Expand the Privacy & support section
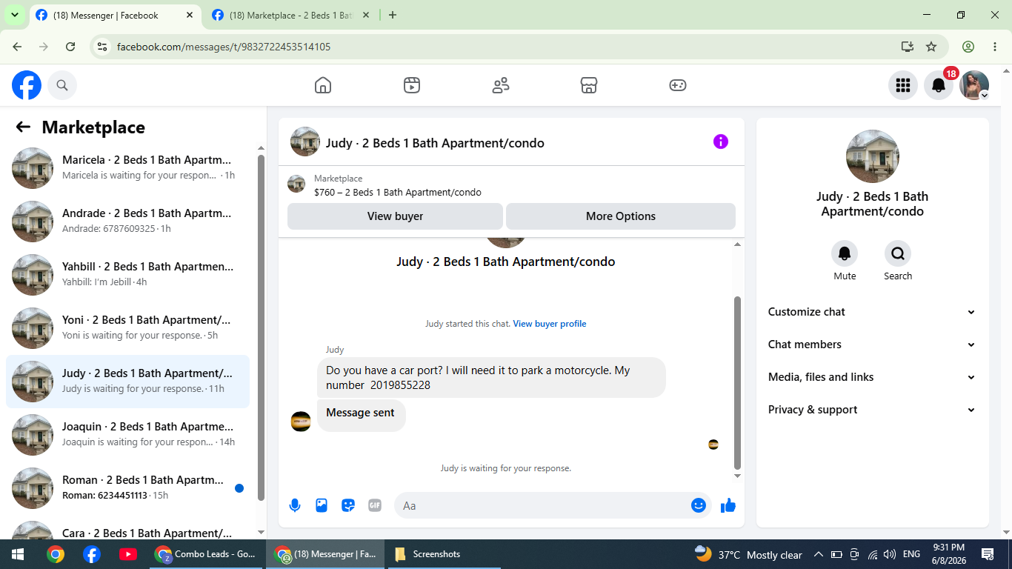Viewport: 1012px width, 569px height. point(873,410)
